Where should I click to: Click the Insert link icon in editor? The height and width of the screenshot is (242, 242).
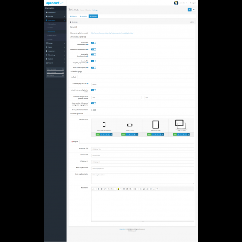pyautogui.click(x=140, y=189)
